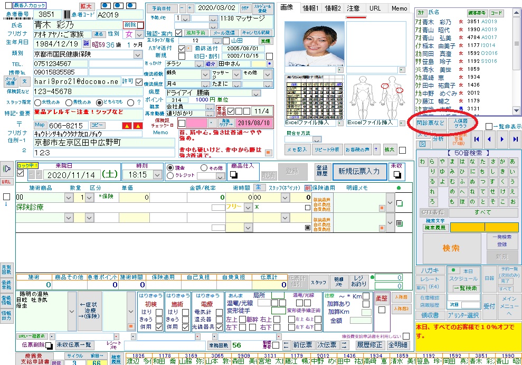This screenshot has height=365, width=522.
Task: Click the play/sound icon left of lock indicator
Action: pyautogui.click(x=7, y=169)
